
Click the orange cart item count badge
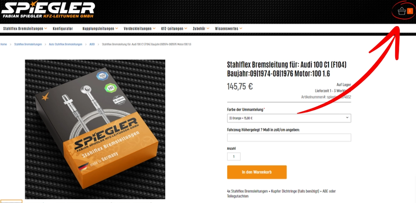pyautogui.click(x=410, y=11)
